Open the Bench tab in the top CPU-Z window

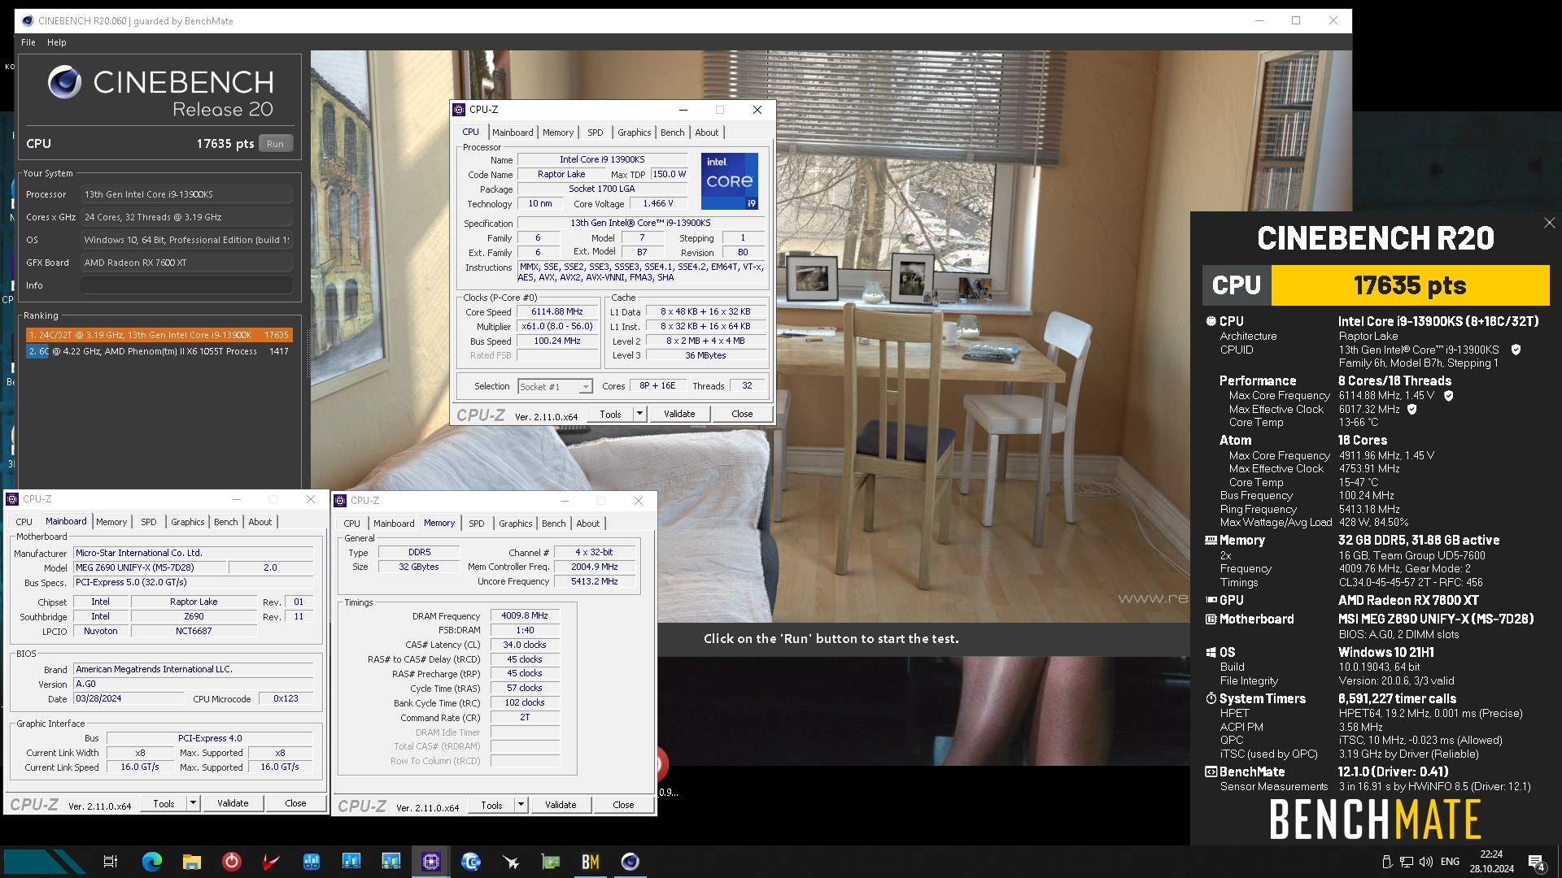(672, 133)
